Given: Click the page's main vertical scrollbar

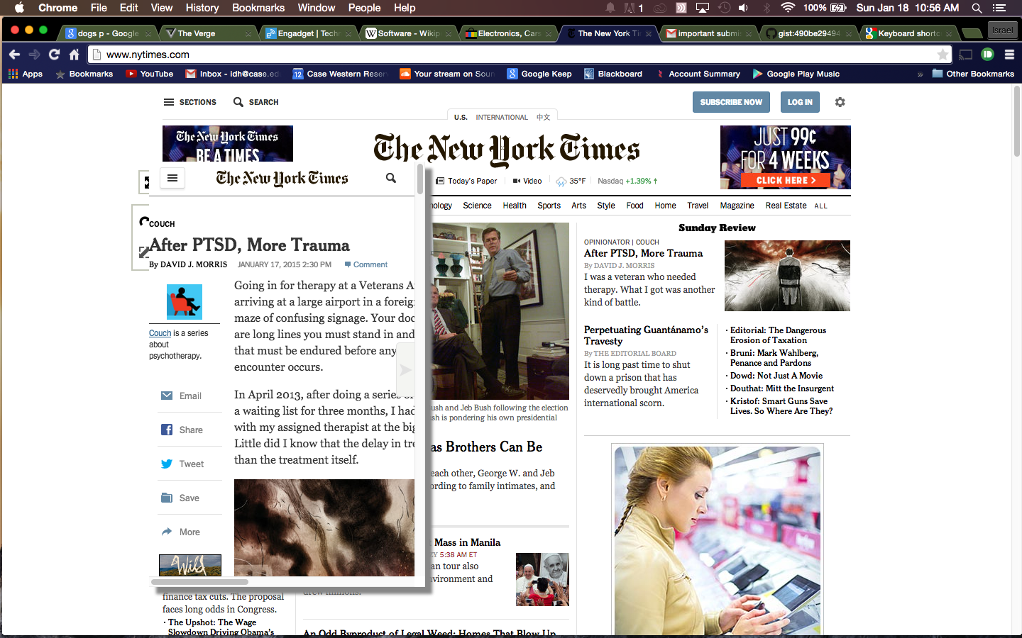Looking at the screenshot, I should click(x=1017, y=121).
